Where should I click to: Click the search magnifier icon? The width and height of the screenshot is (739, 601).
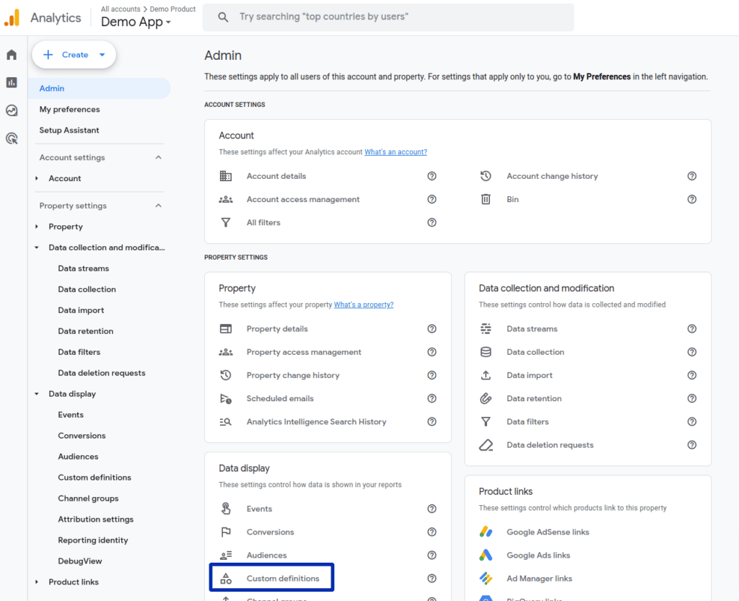(223, 17)
